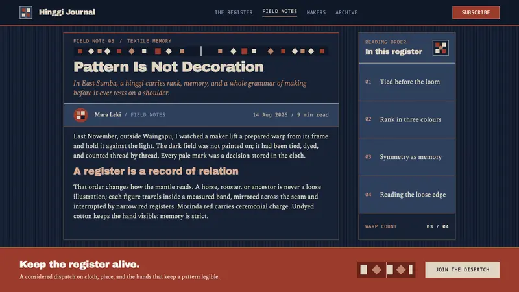Screen dimensions: 519x292
Task: Jump to Tied before the loom
Action: [407, 82]
